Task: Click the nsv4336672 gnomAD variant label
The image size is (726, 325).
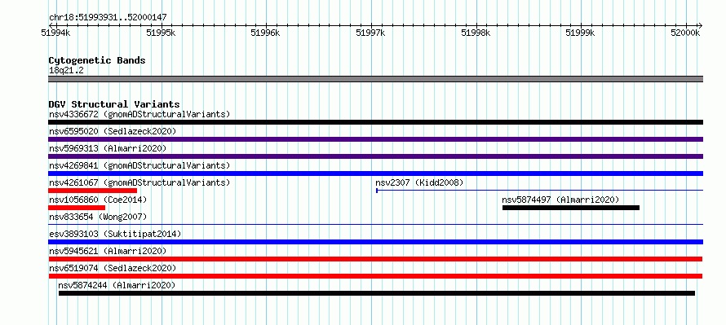Action: (139, 114)
